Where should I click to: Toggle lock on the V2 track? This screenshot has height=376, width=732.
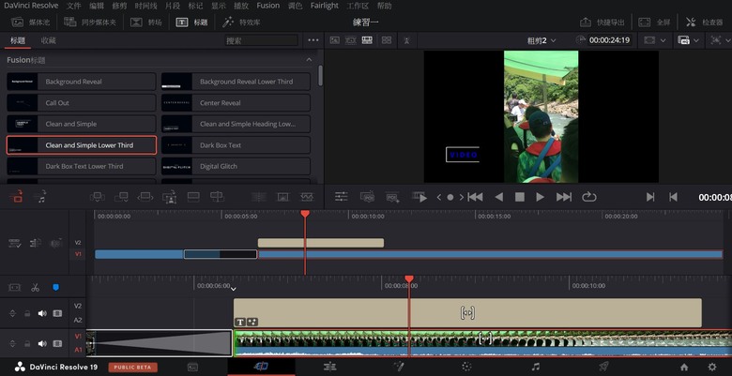27,313
